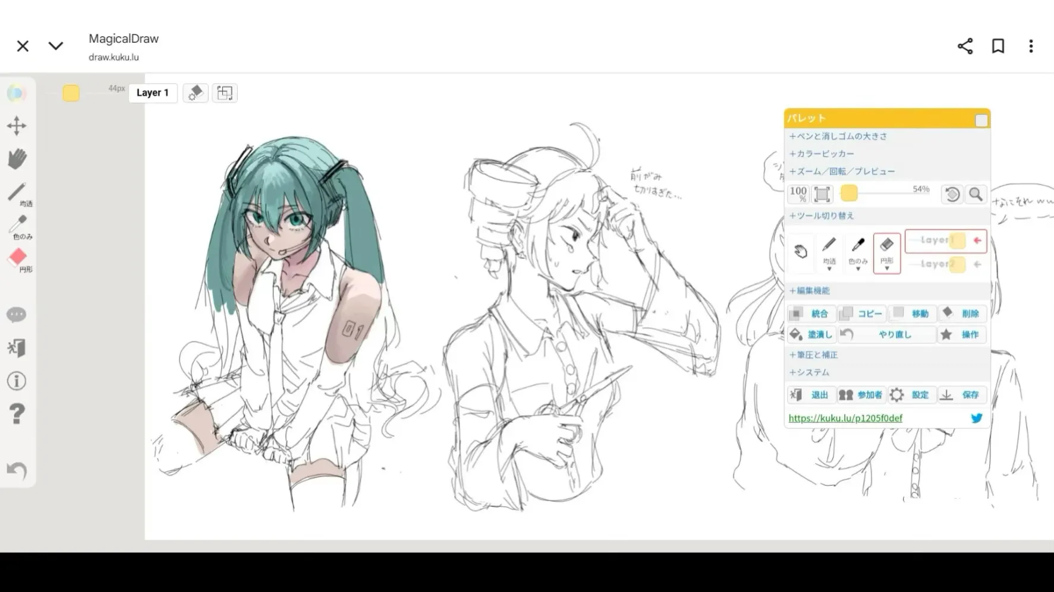Toggle the palette minimize checkbox
Image resolution: width=1054 pixels, height=592 pixels.
pyautogui.click(x=981, y=121)
